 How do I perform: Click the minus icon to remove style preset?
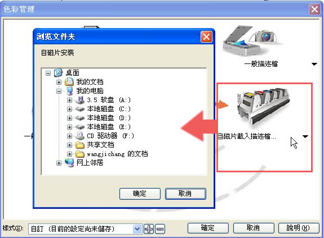click(160, 229)
